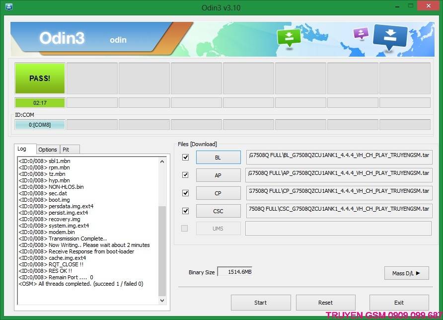This screenshot has height=320, width=443.
Task: Uncheck the BL file checkbox
Action: [x=186, y=158]
